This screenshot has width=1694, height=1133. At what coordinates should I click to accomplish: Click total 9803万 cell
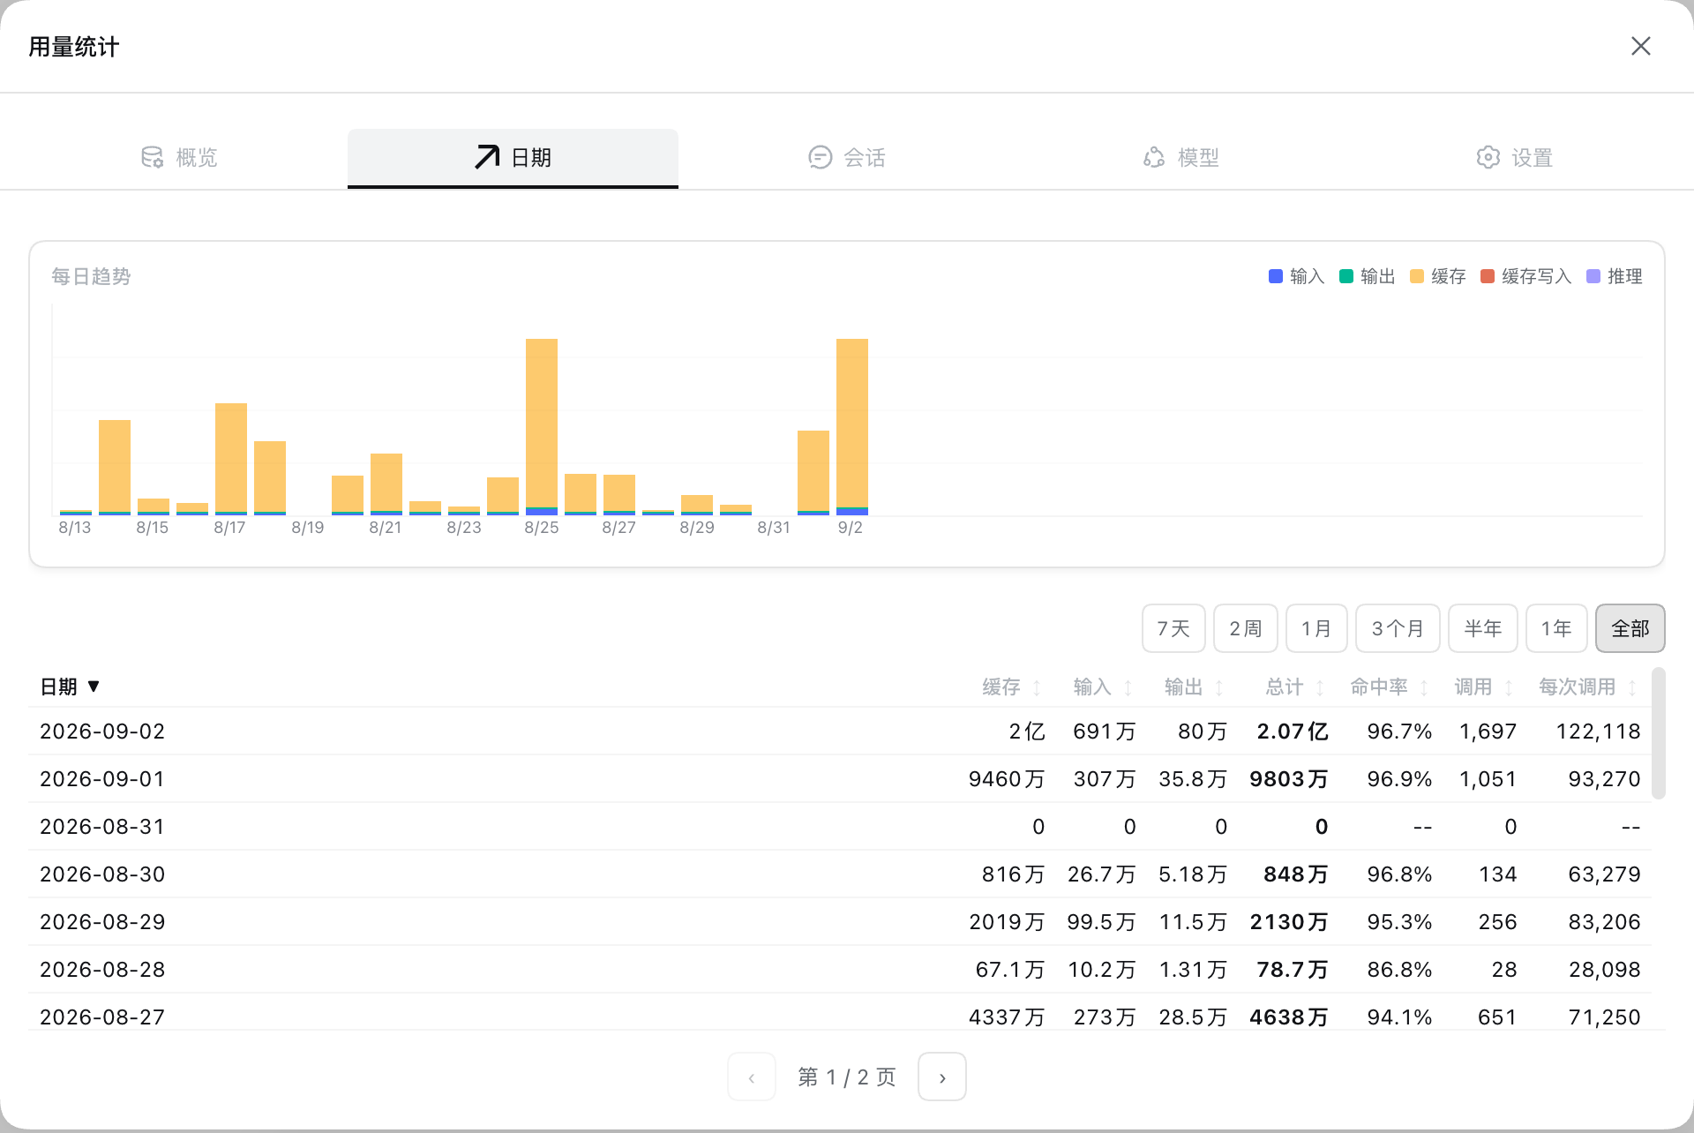coord(1289,779)
